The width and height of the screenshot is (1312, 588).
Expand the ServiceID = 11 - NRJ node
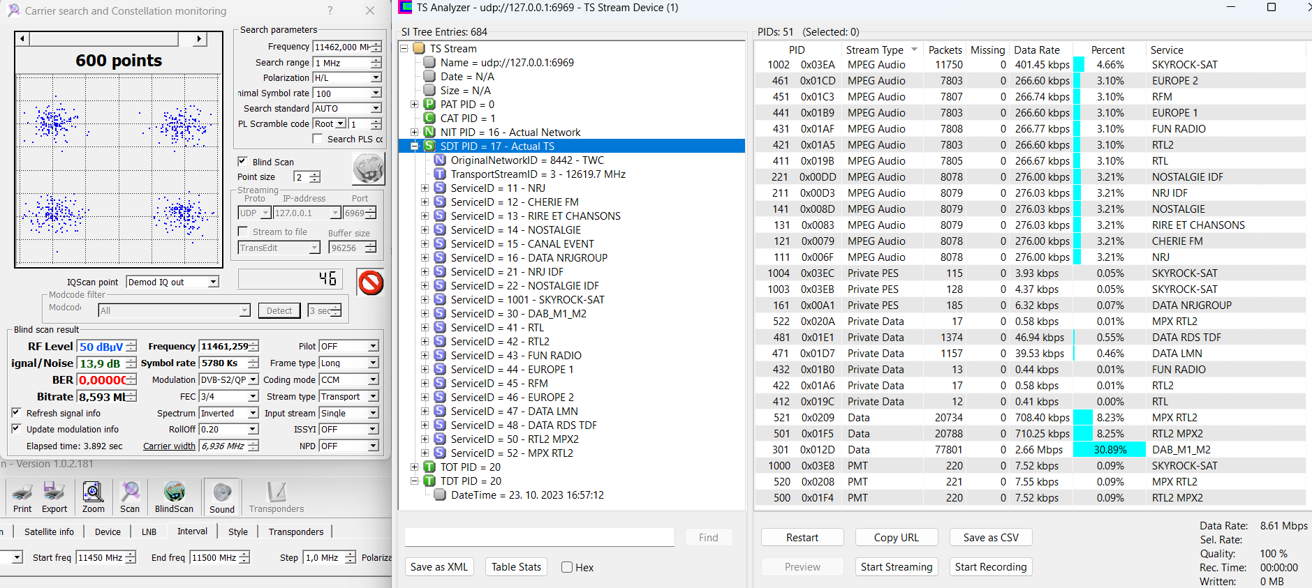425,188
